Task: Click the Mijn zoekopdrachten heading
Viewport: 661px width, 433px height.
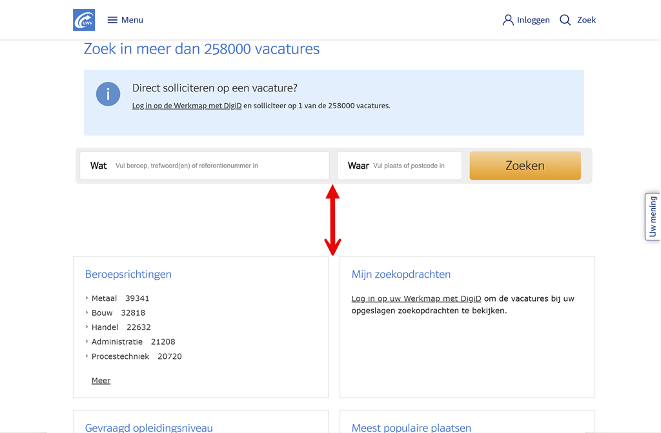Action: tap(401, 274)
